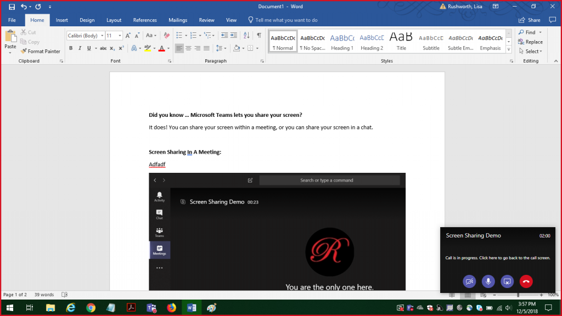This screenshot has height=316, width=562.
Task: Open Microsoft Teams from the taskbar
Action: pyautogui.click(x=151, y=307)
